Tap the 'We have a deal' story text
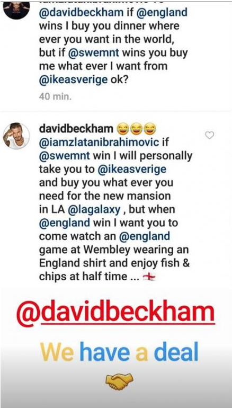The height and width of the screenshot is (408, 232). pyautogui.click(x=119, y=353)
